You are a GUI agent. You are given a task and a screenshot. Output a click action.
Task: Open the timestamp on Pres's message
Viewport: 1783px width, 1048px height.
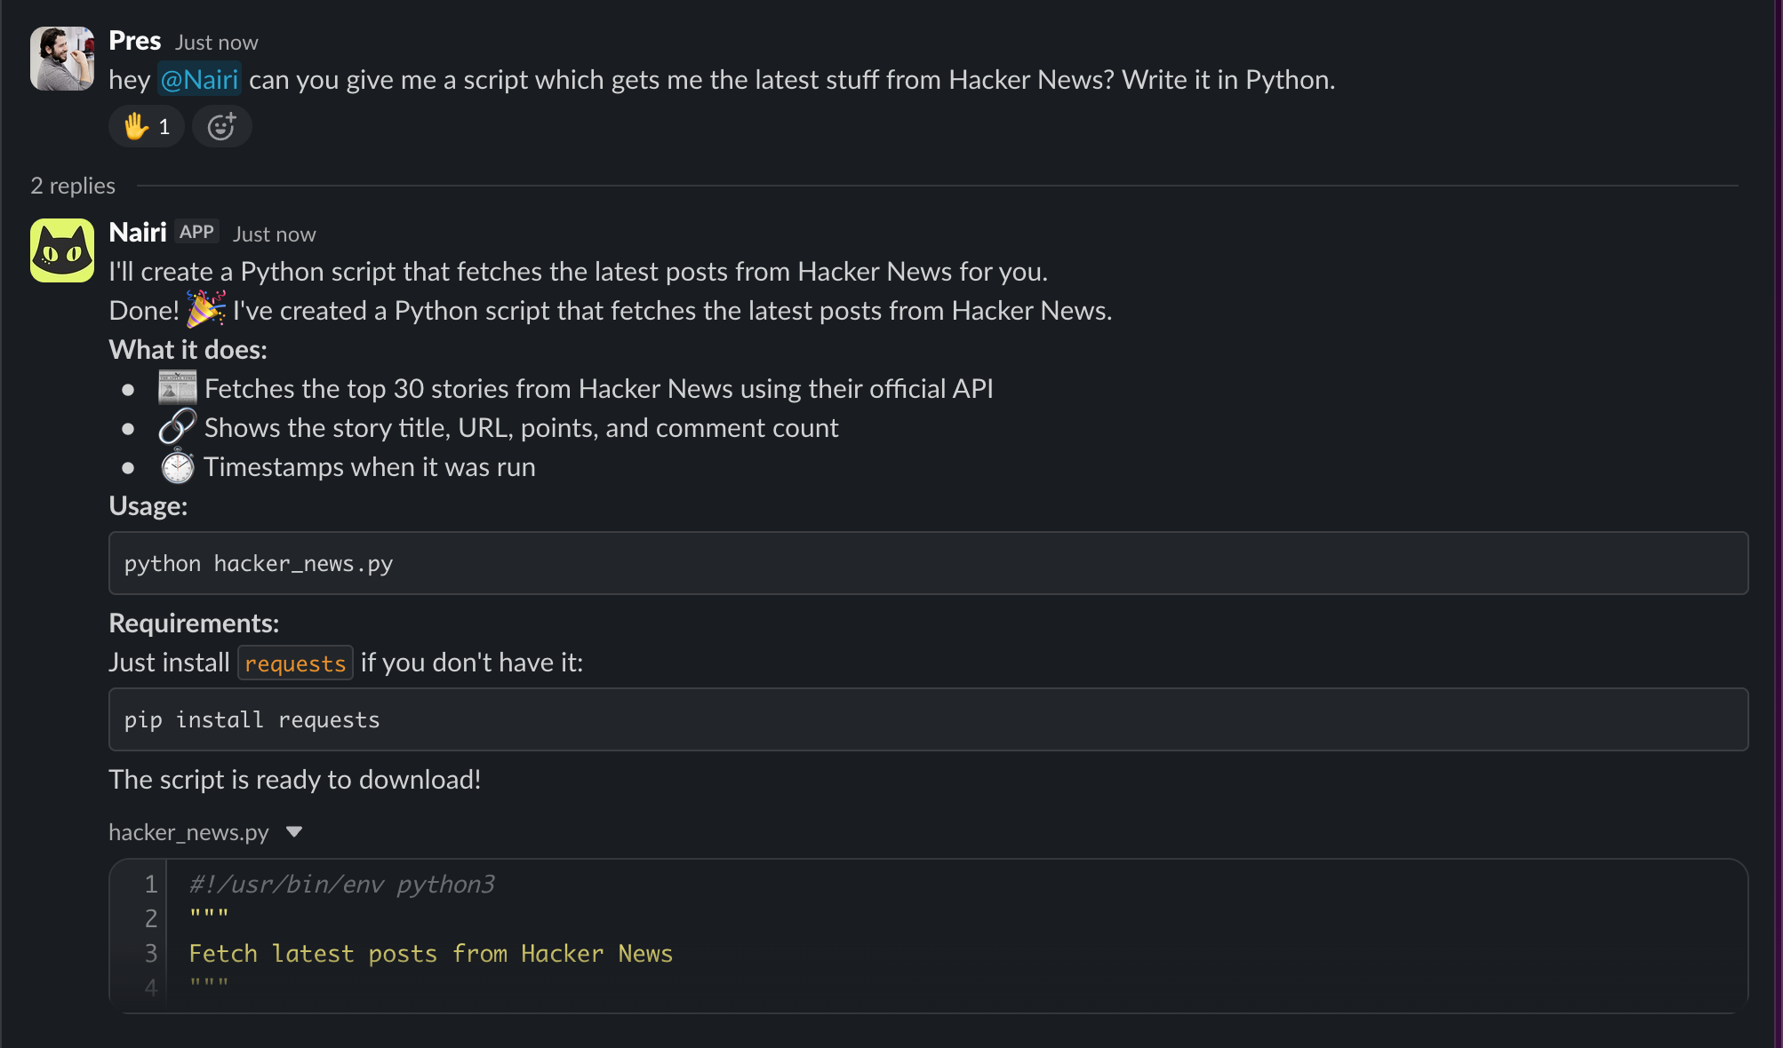click(217, 43)
